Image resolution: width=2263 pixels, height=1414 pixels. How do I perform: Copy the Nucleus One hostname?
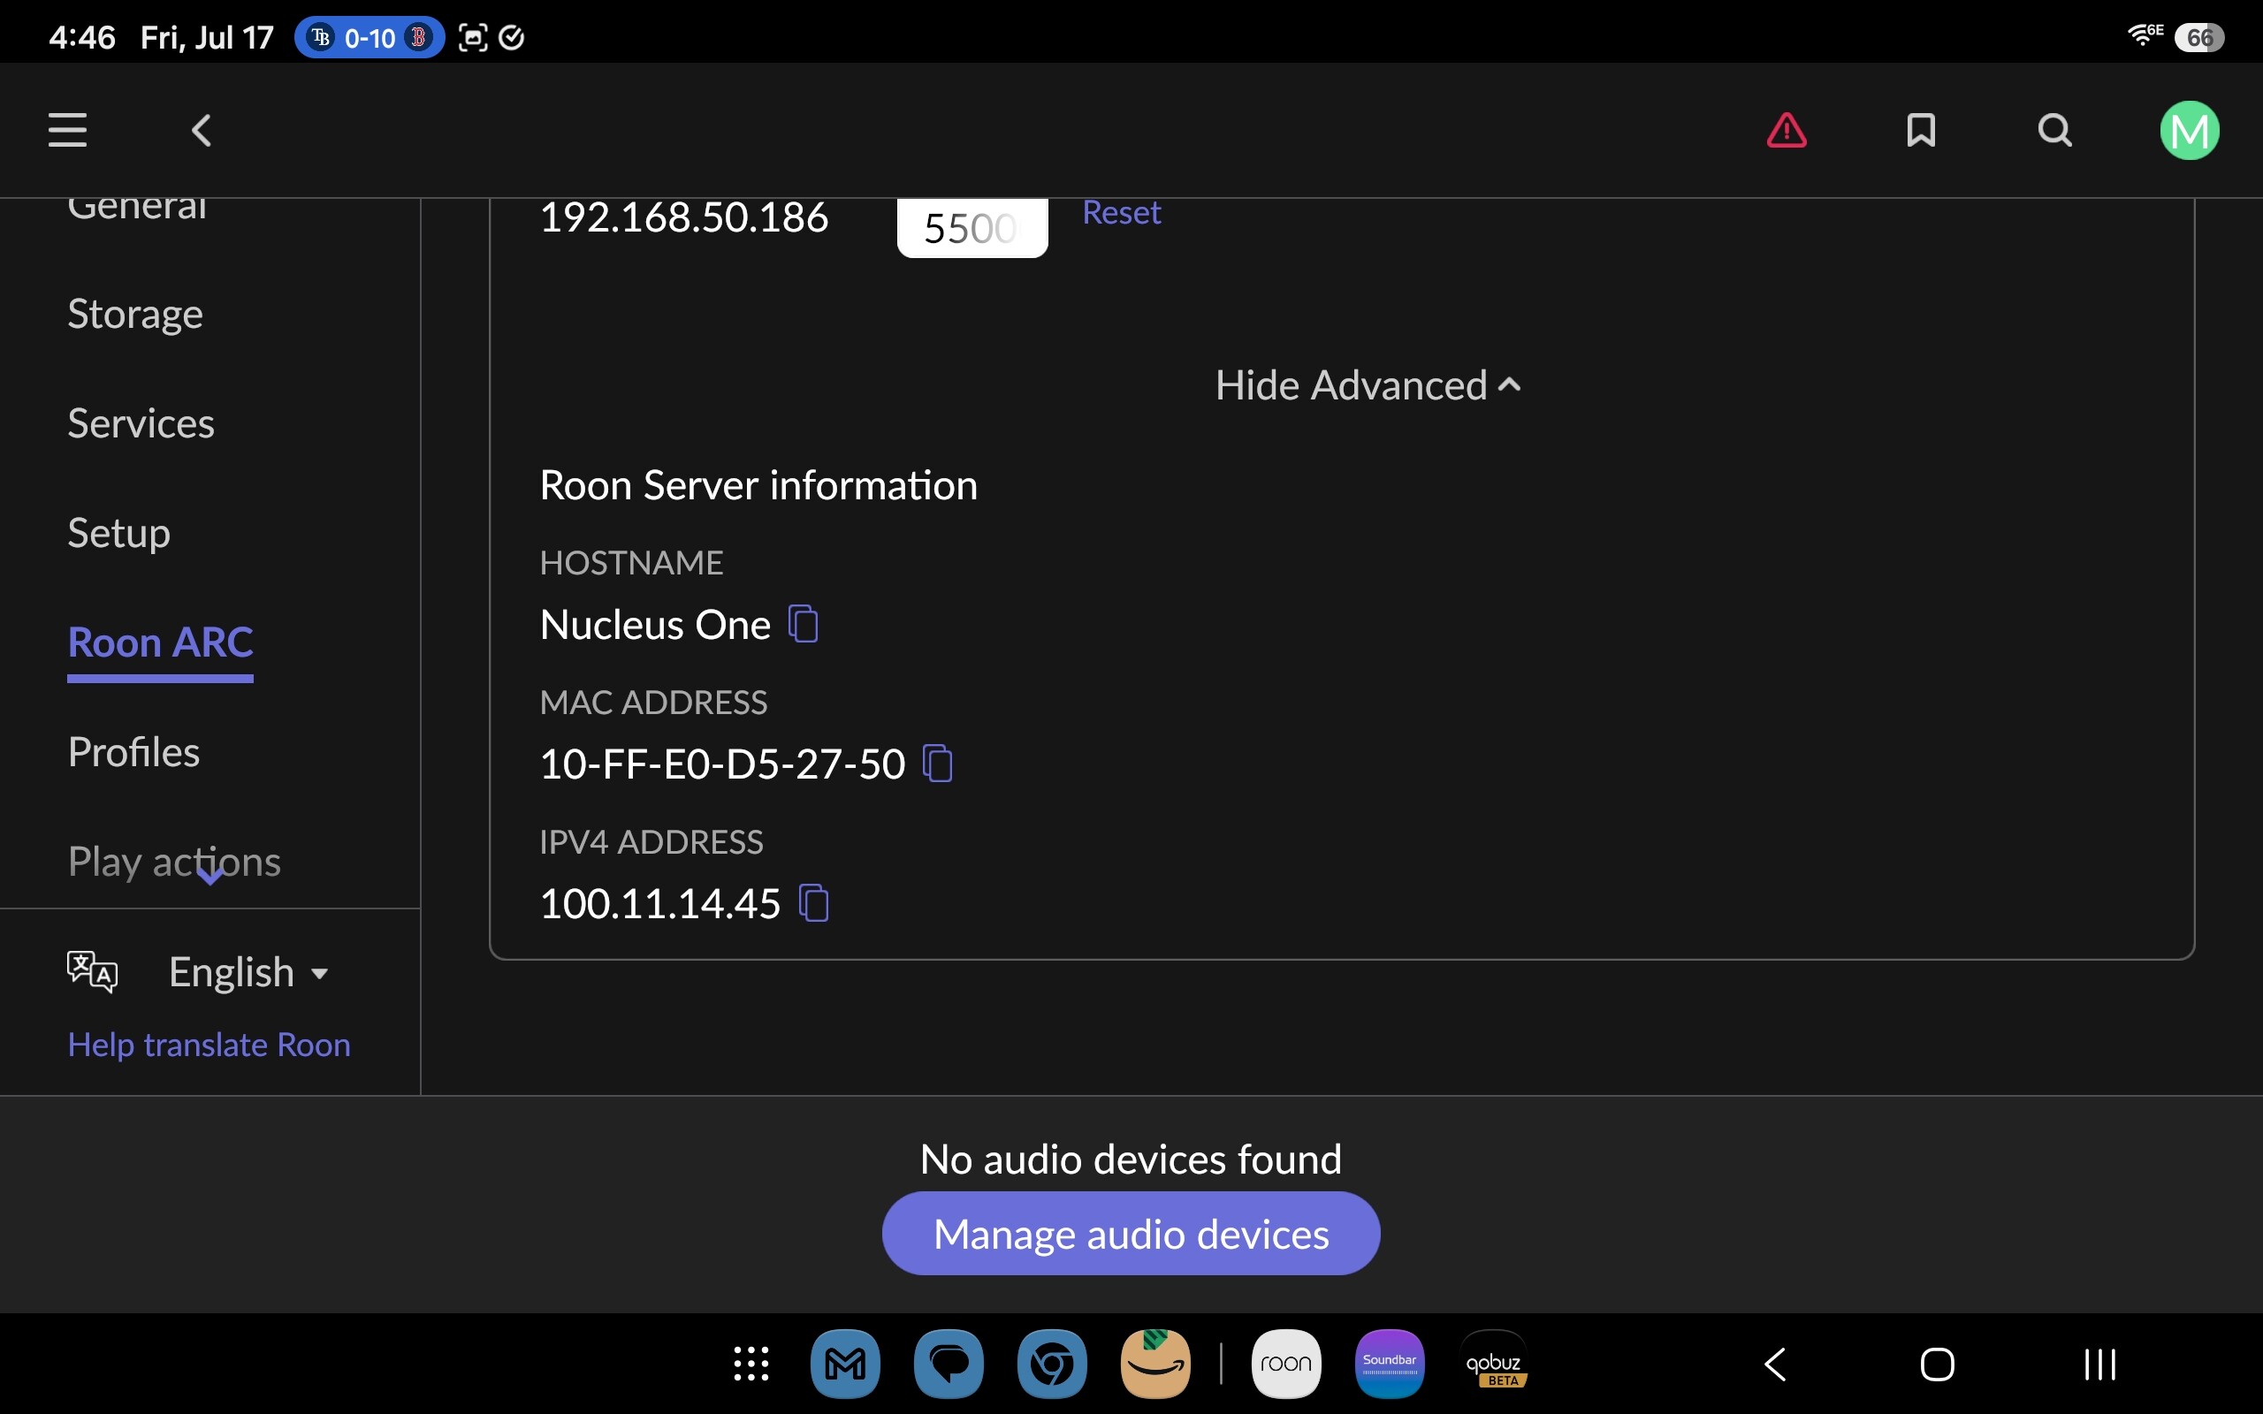tap(804, 624)
